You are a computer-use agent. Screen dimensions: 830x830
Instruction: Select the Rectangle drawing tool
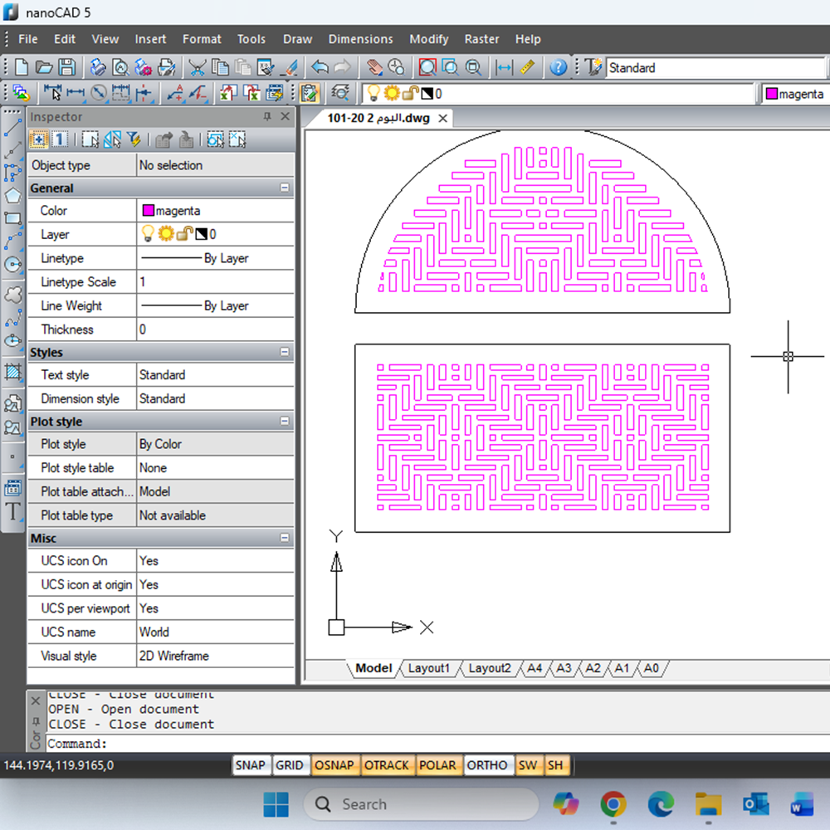pyautogui.click(x=12, y=219)
